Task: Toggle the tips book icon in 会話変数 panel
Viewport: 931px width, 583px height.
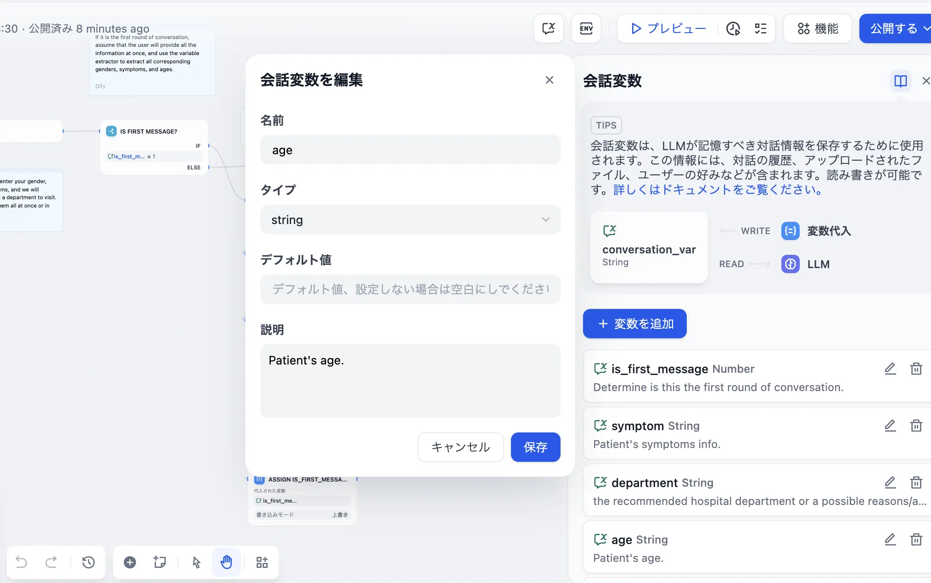Action: point(901,81)
